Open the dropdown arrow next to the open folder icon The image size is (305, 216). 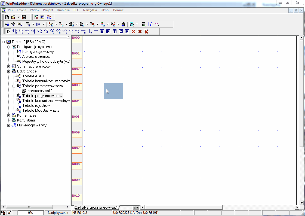click(x=19, y=17)
